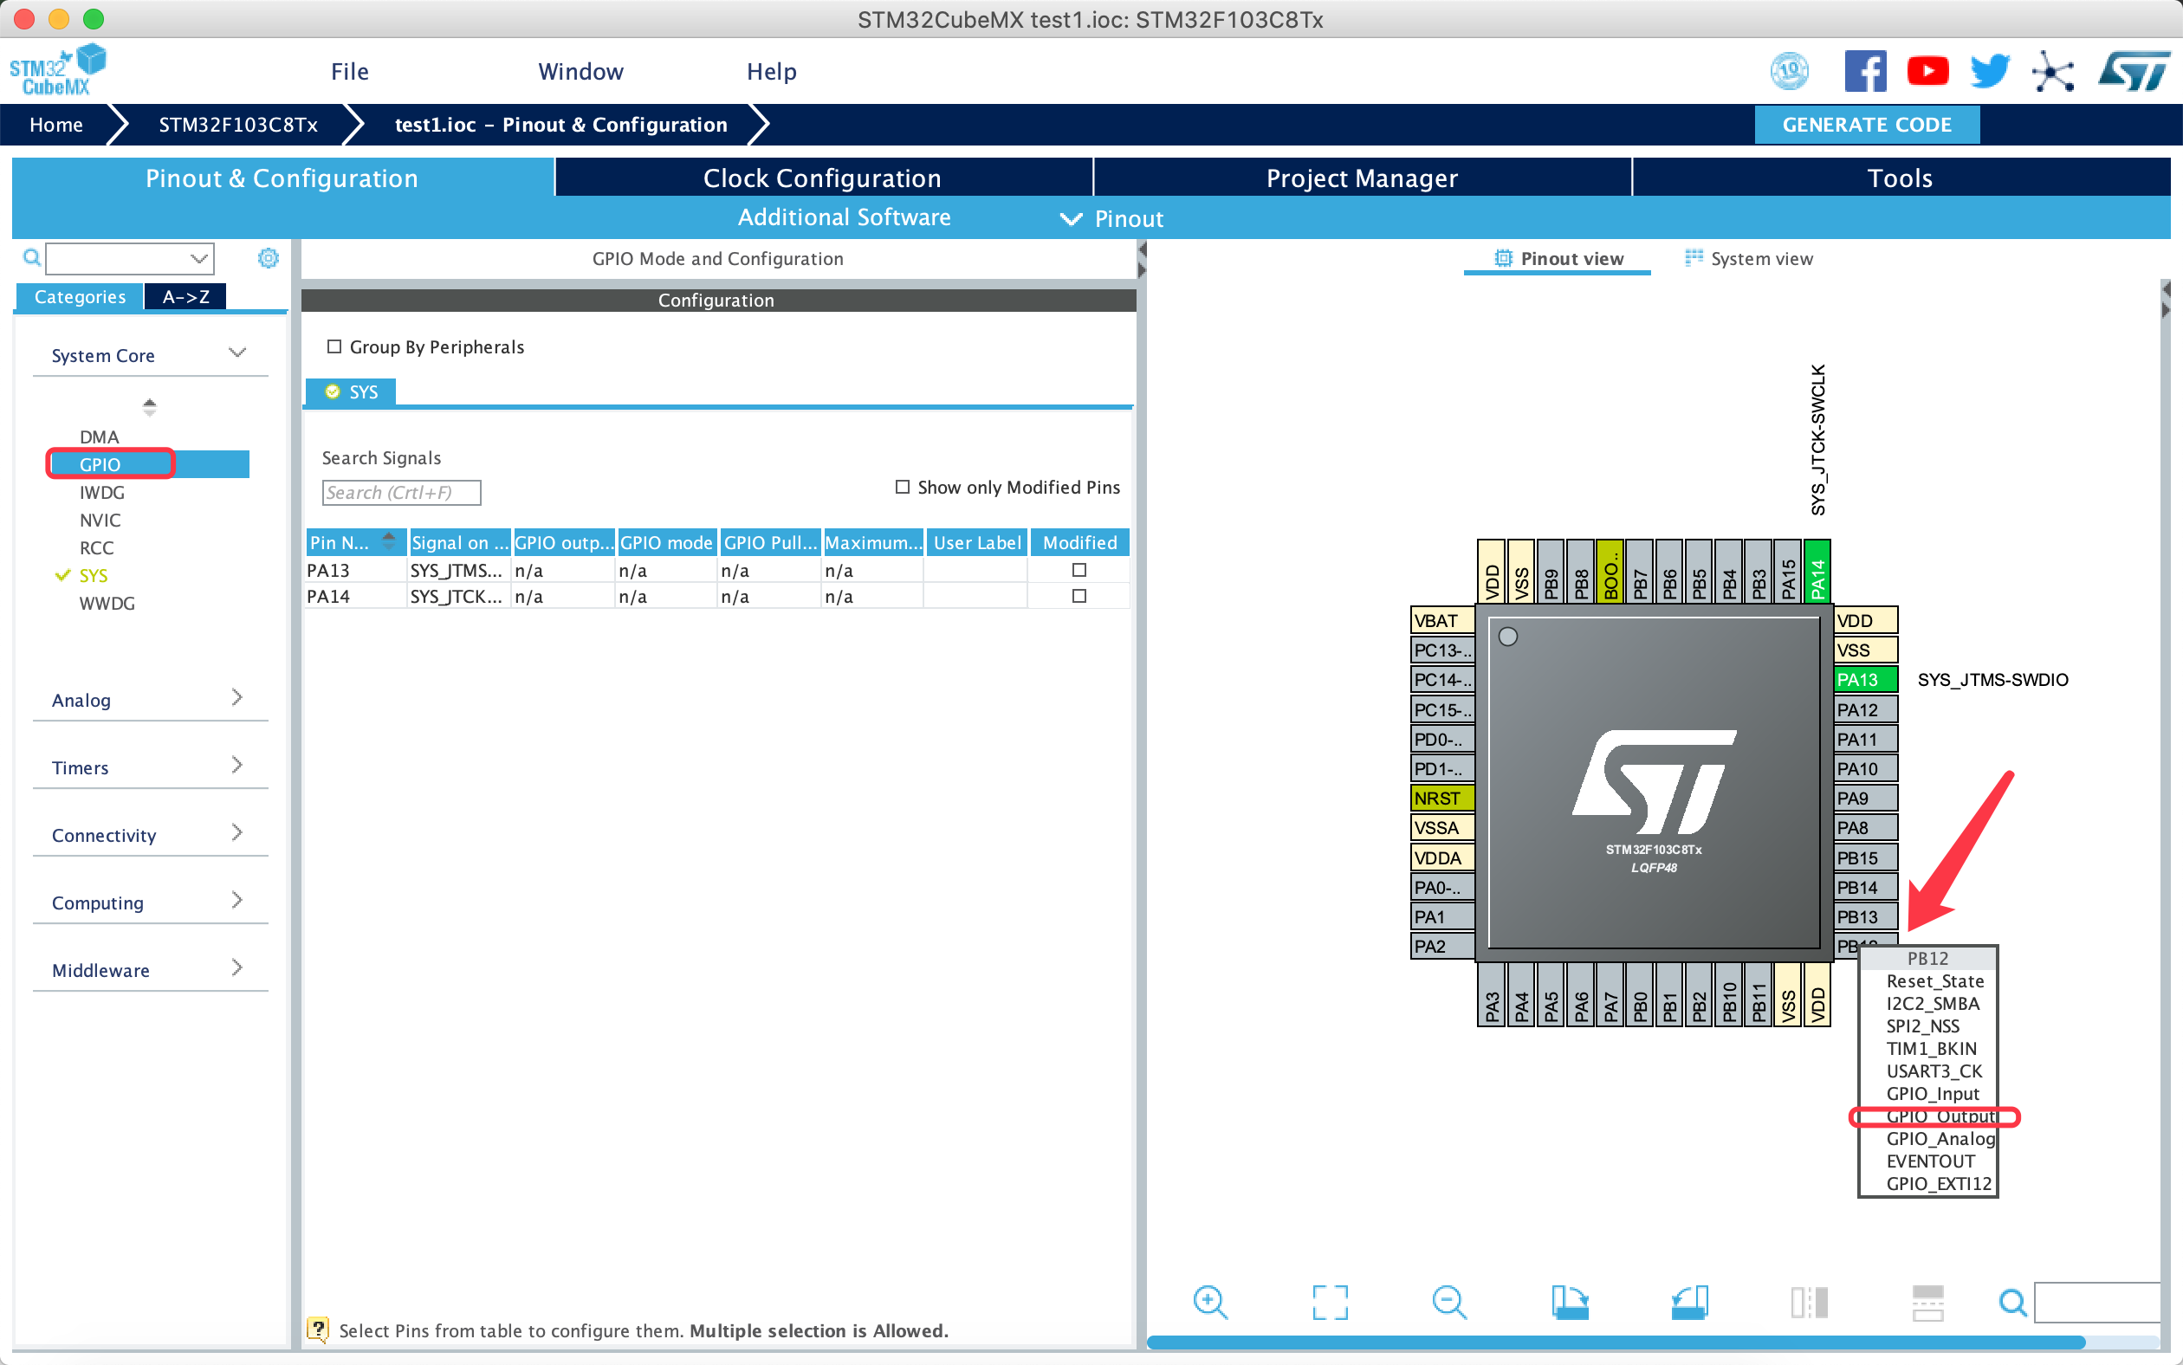2183x1365 pixels.
Task: Rotate the chip view clockwise icon
Action: (x=1570, y=1303)
